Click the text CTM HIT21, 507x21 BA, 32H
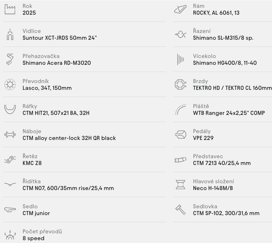 pos(56,113)
